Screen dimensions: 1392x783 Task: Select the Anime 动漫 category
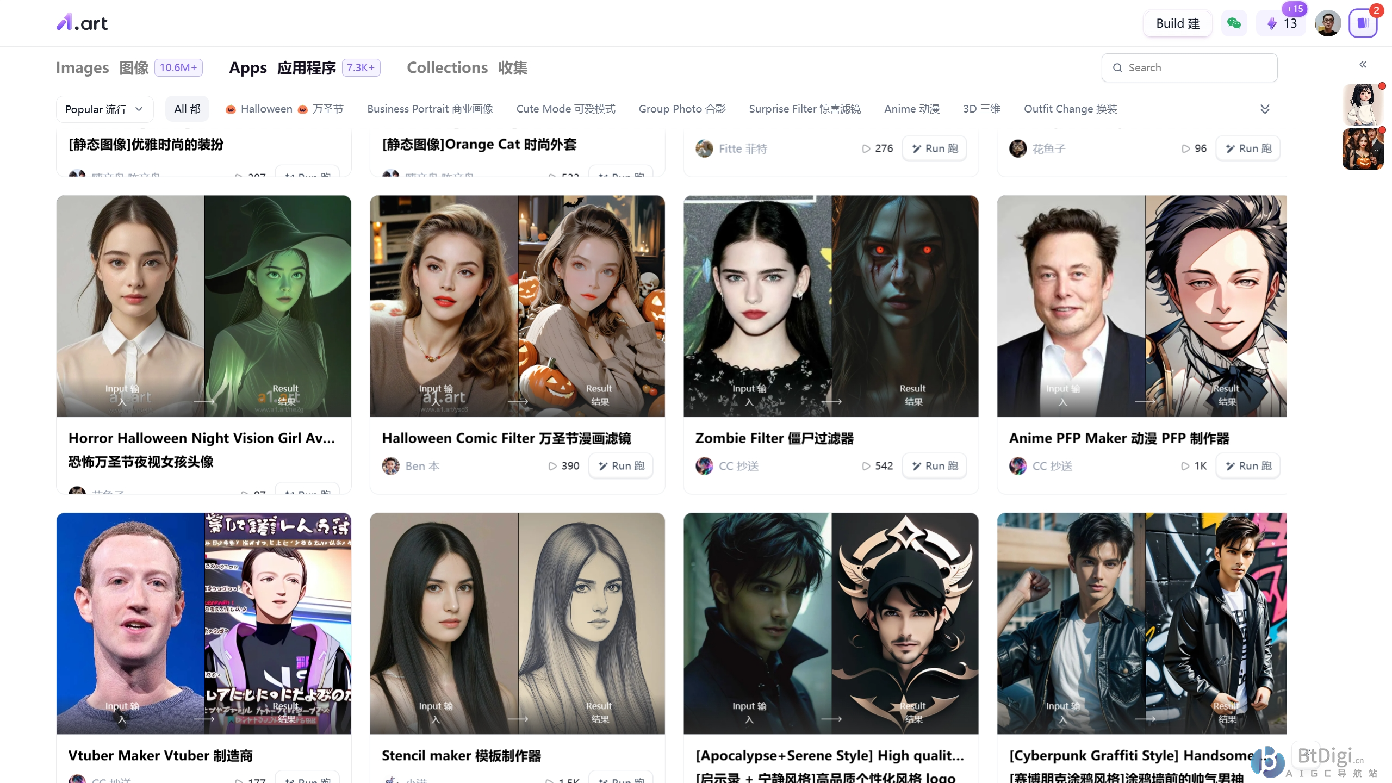pos(912,109)
